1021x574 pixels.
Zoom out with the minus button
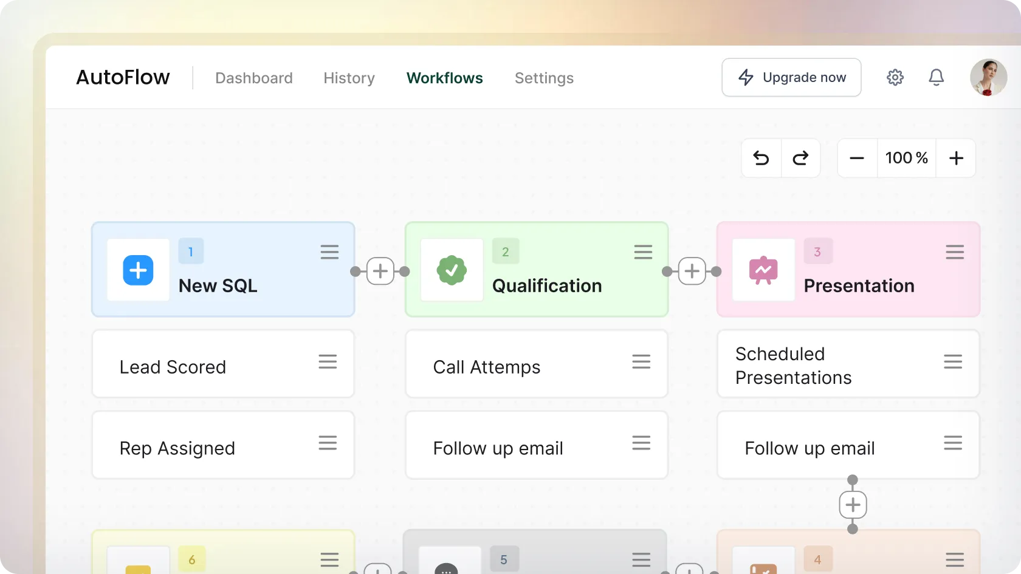pos(857,159)
